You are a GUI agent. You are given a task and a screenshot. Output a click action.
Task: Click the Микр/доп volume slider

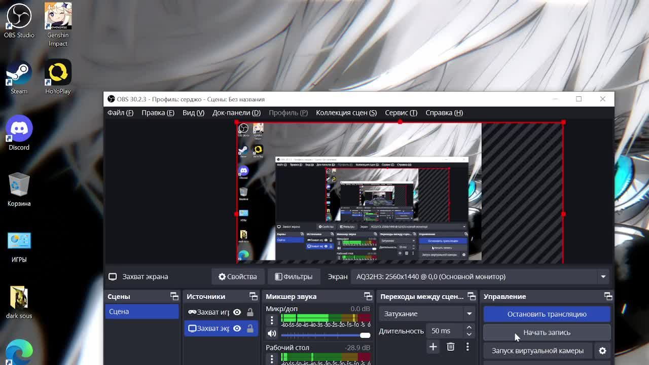pyautogui.click(x=326, y=335)
